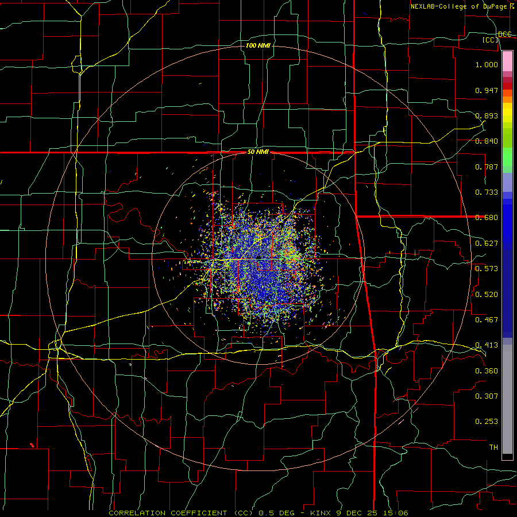Click the 50 NMI range ring label
This screenshot has height=517, width=517.
(258, 152)
